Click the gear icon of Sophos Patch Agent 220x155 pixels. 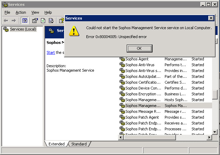click(x=122, y=117)
